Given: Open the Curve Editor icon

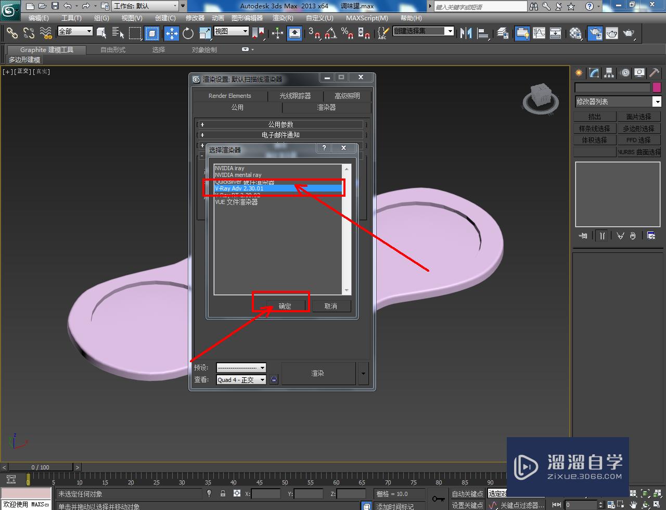Looking at the screenshot, I should click(539, 33).
